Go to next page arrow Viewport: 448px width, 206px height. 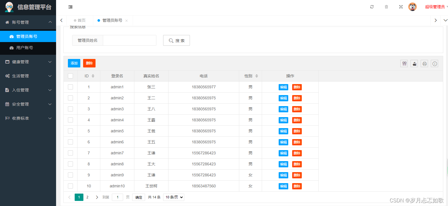[97, 197]
